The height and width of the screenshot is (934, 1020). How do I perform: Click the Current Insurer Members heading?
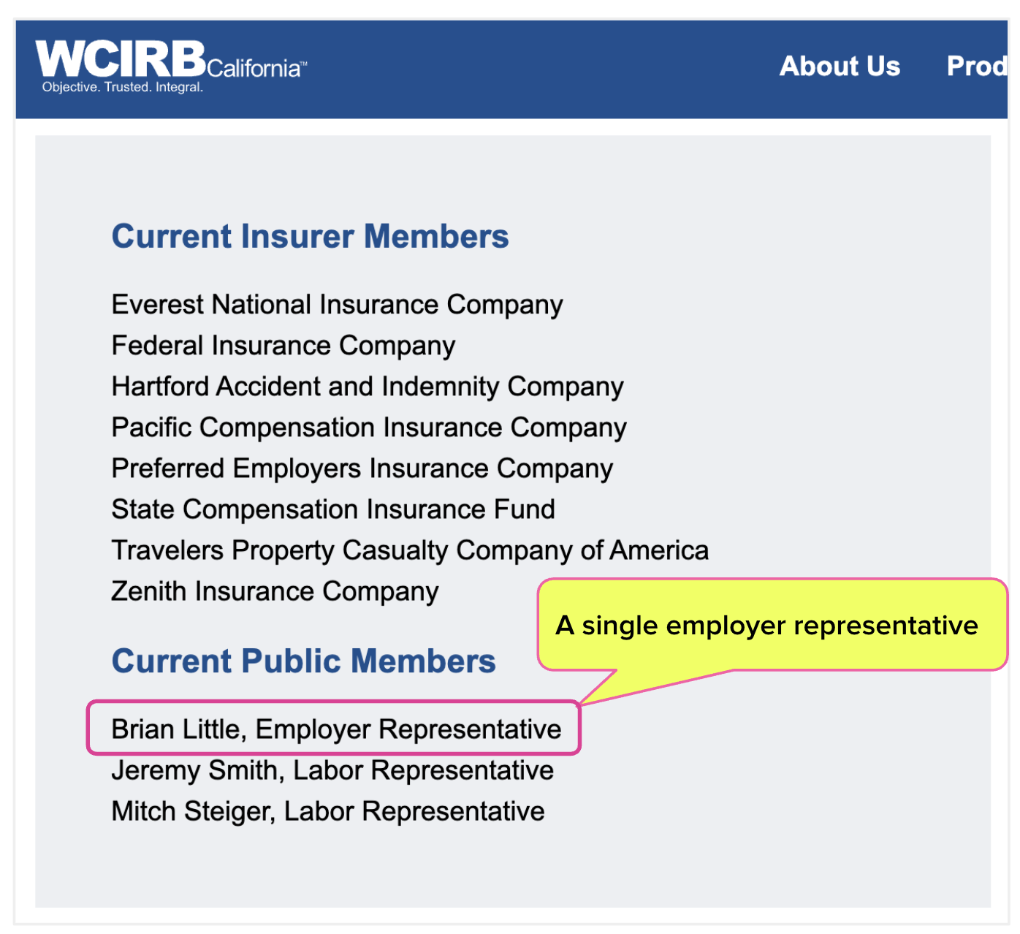(x=310, y=237)
